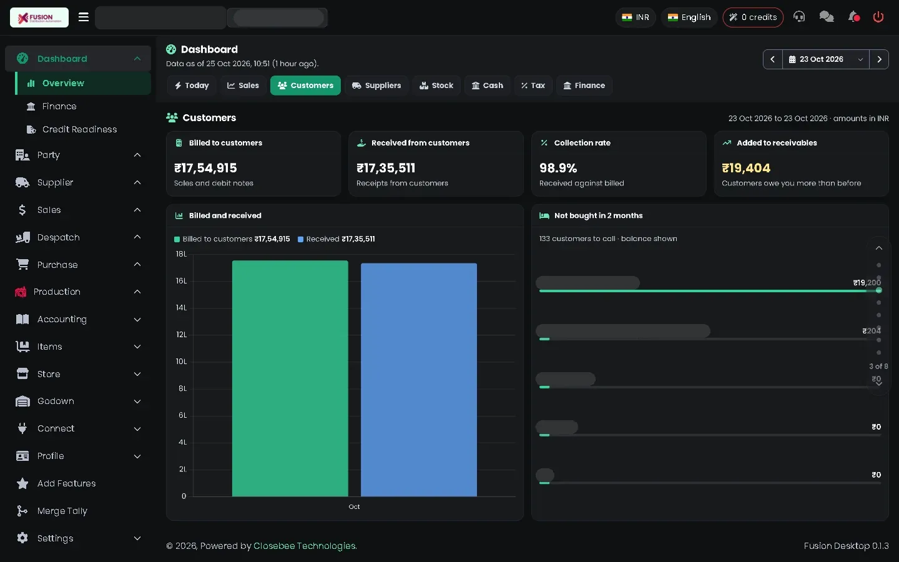Toggle the hamburger menu icon
Image resolution: width=899 pixels, height=562 pixels.
pyautogui.click(x=84, y=17)
